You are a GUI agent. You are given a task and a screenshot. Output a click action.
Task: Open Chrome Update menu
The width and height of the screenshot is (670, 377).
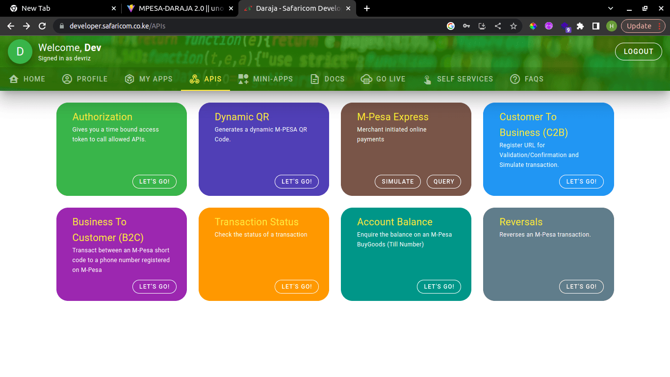pos(644,26)
